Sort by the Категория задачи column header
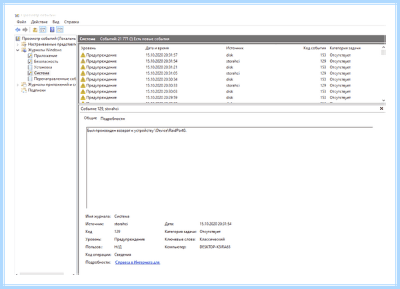The image size is (400, 289). point(345,48)
